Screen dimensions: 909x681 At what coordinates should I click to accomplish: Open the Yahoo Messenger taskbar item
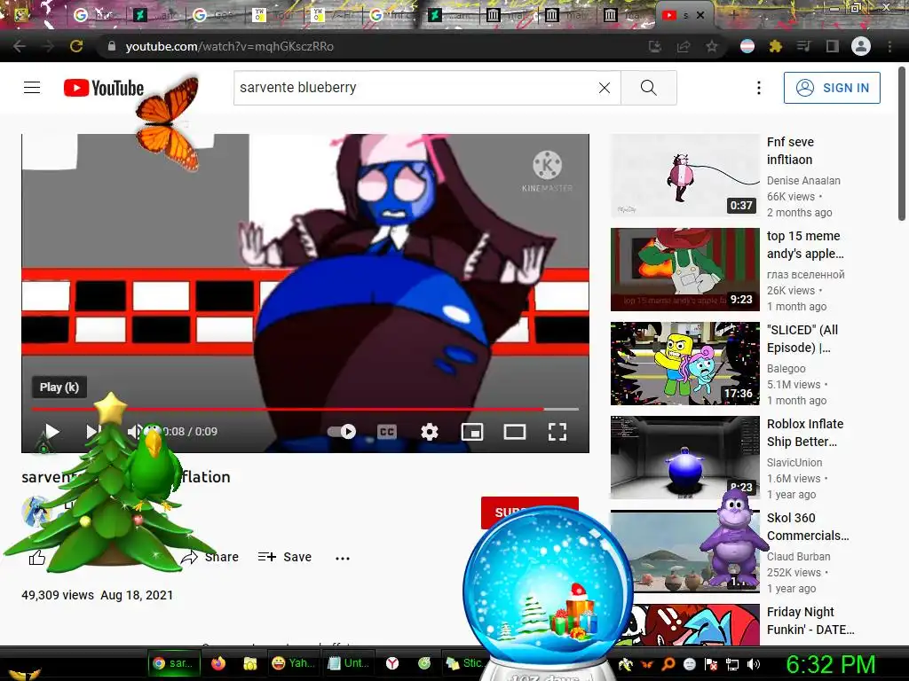[293, 663]
